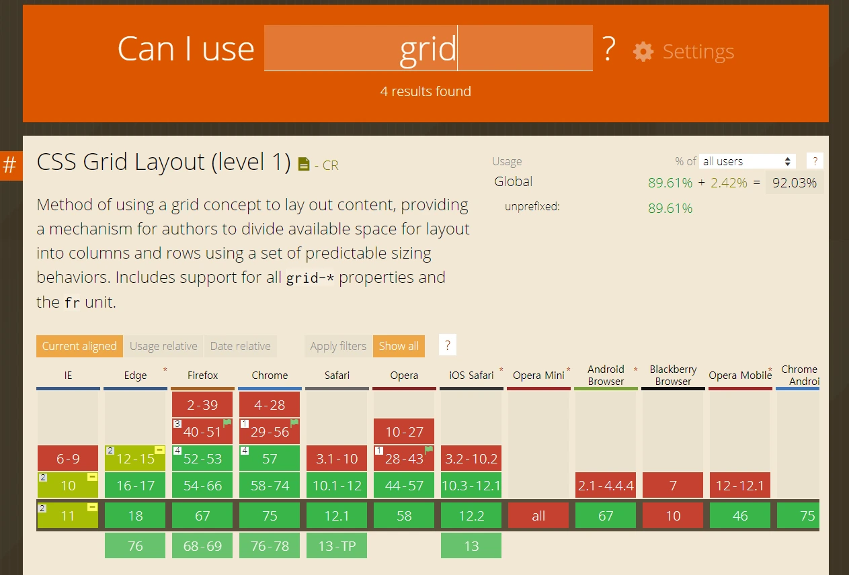Viewport: 849px width, 575px height.
Task: Click the Edge 16-17 cell
Action: click(x=135, y=485)
